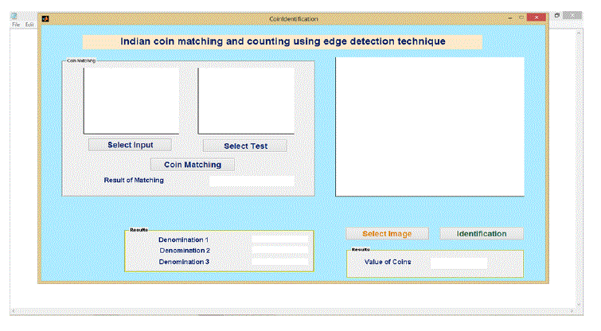Start the Identification button
This screenshot has height=331, width=601.
[482, 233]
